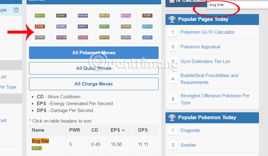Open Strongest Offensive Pokemon Per Type link
The width and height of the screenshot is (268, 156).
[x=215, y=99]
